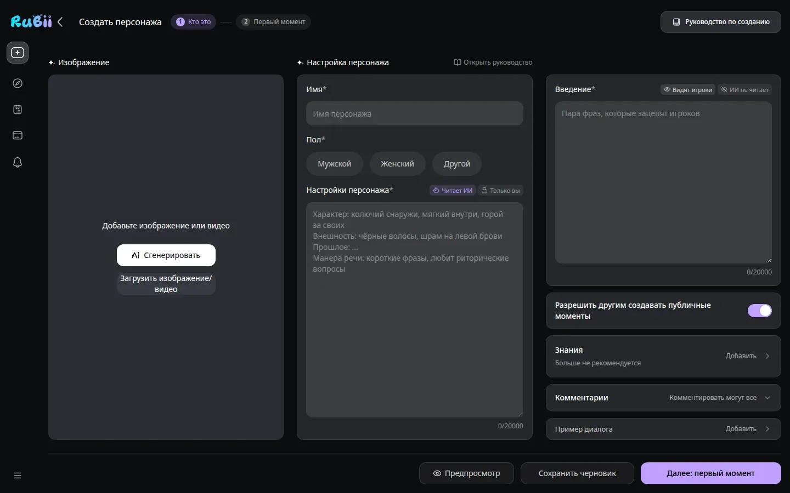Click the Сохранить черновик button
The width and height of the screenshot is (790, 493).
coord(577,473)
